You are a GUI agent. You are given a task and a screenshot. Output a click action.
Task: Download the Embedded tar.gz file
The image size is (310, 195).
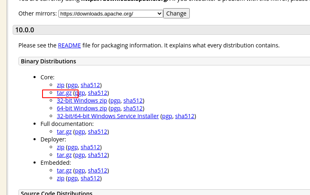[x=64, y=170]
